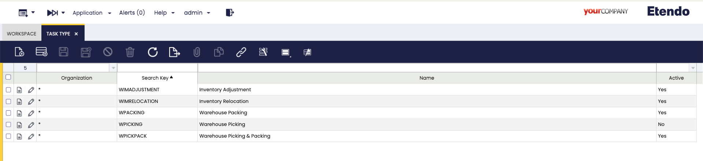This screenshot has height=161, width=703.
Task: Click the Link chain icon in toolbar
Action: coord(241,52)
